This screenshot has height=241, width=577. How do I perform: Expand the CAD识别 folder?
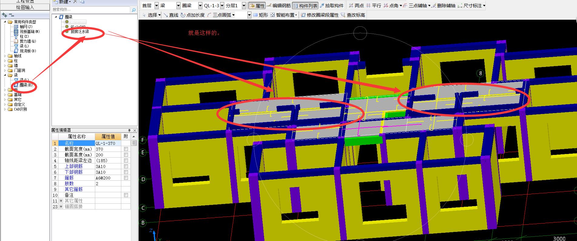pos(5,109)
